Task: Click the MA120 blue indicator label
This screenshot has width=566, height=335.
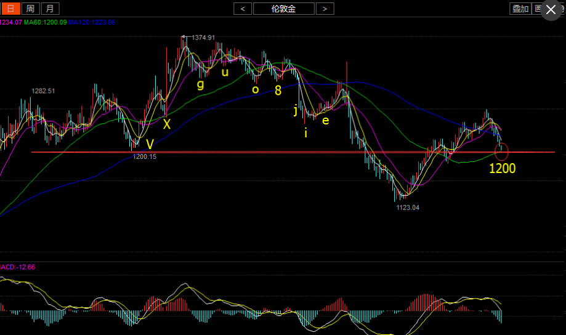Action: click(91, 22)
